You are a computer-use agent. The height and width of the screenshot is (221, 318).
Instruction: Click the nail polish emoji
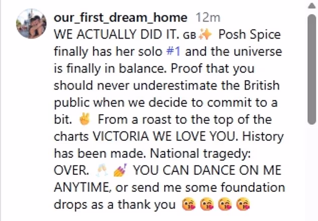(x=121, y=170)
